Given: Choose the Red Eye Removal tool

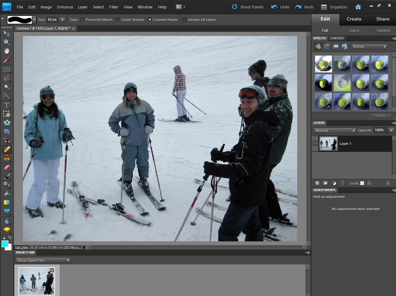Looking at the screenshot, I should click(7, 141).
